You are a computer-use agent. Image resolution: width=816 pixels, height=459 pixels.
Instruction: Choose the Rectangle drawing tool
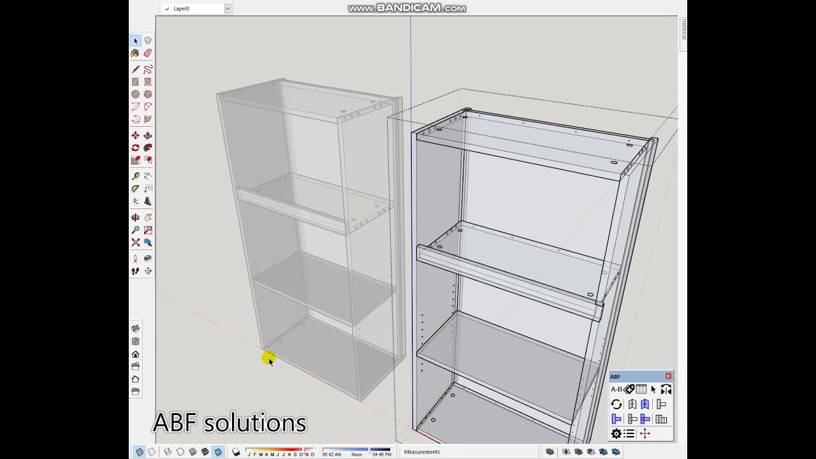coord(135,82)
